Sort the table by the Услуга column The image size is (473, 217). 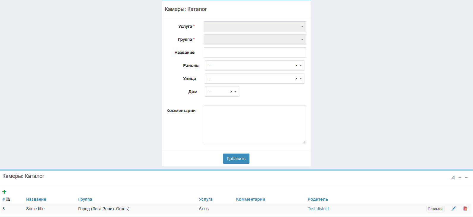pyautogui.click(x=205, y=199)
